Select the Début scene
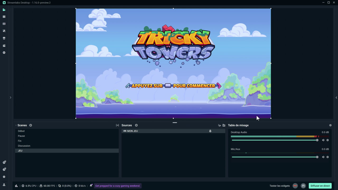 67,131
